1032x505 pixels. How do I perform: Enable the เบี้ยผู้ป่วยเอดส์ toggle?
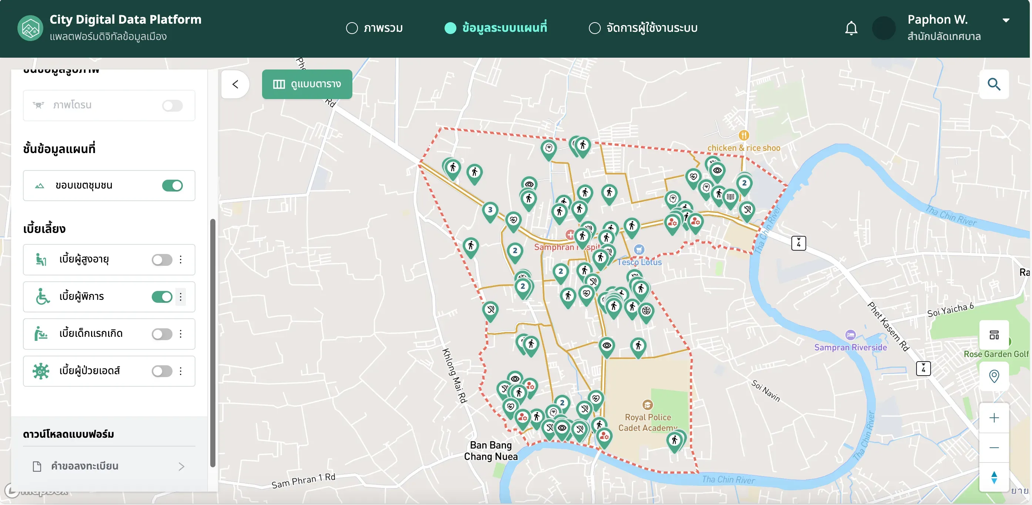(162, 371)
